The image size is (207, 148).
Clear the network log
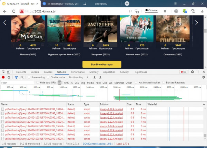click(x=9, y=77)
